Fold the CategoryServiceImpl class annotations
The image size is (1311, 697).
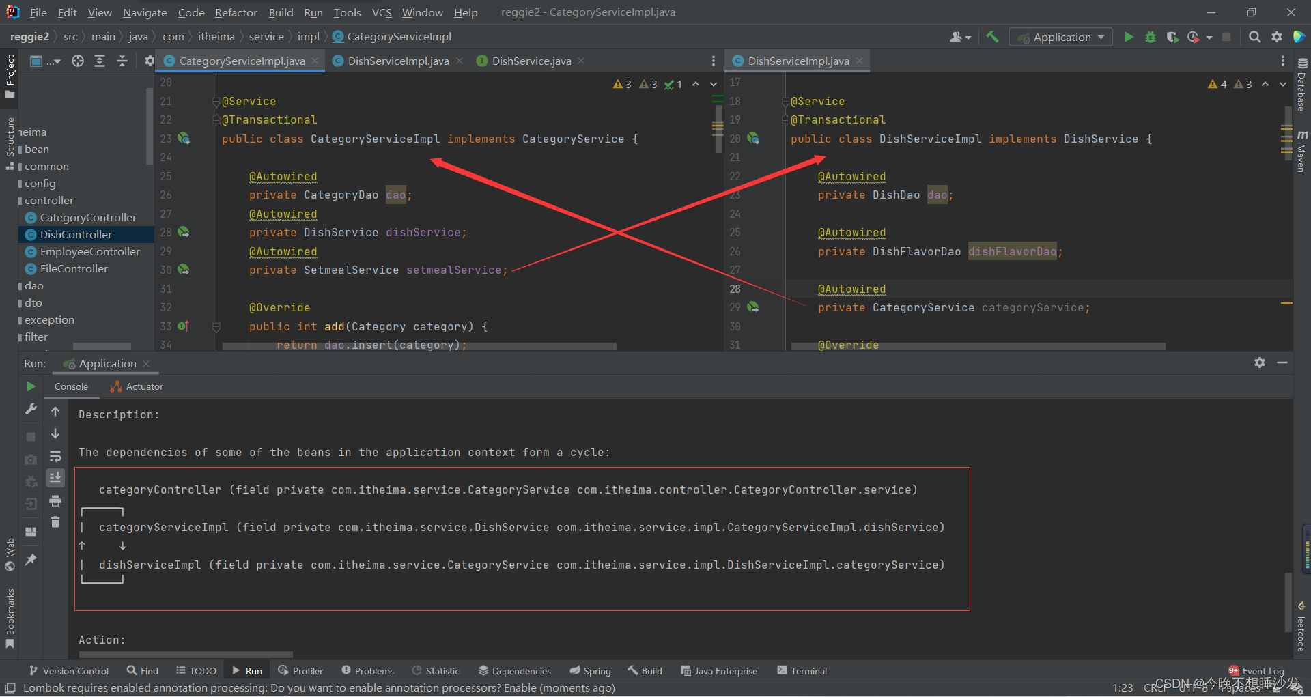pos(216,101)
